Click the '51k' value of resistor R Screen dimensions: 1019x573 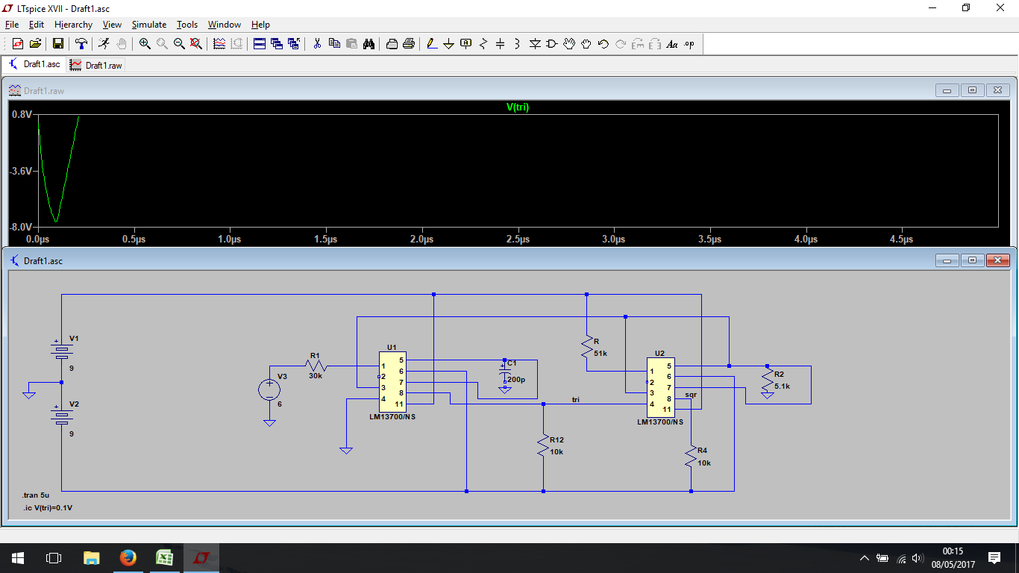[601, 353]
